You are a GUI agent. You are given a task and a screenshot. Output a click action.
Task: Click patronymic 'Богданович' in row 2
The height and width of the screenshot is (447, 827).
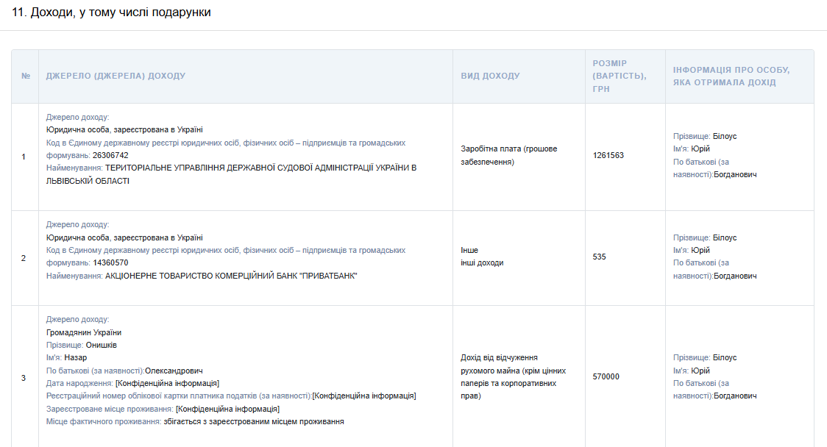pos(735,276)
